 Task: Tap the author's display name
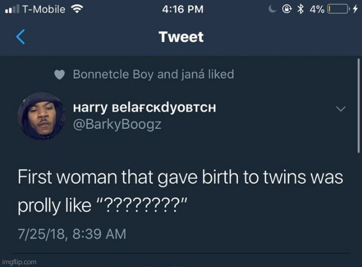144,107
